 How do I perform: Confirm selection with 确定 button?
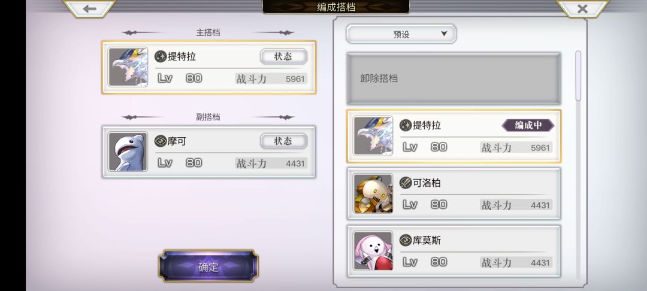click(x=208, y=266)
